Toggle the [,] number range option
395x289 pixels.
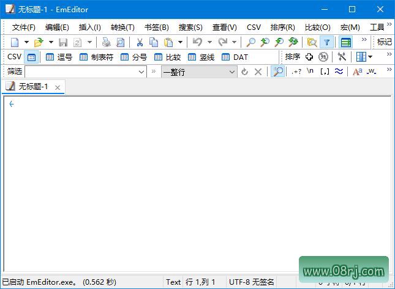click(x=325, y=71)
